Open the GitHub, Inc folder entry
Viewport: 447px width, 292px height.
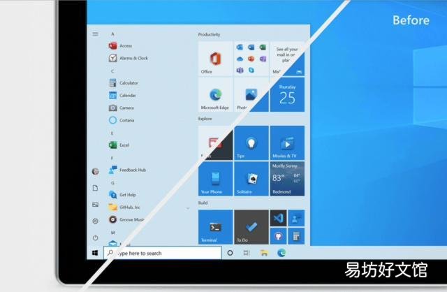[x=124, y=207]
